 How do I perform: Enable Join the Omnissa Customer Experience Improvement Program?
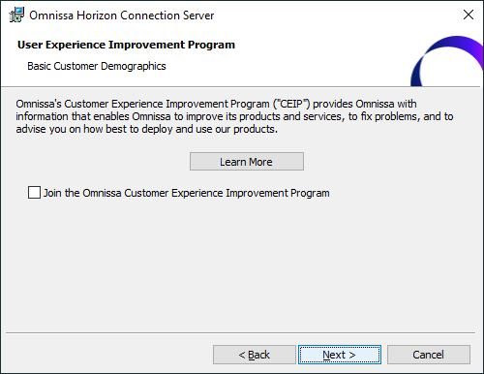click(x=34, y=193)
